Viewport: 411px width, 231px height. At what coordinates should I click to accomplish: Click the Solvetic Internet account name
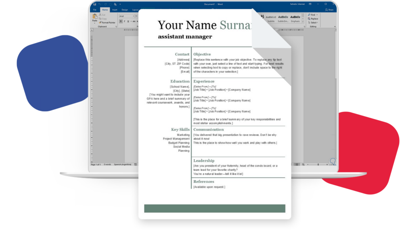297,4
